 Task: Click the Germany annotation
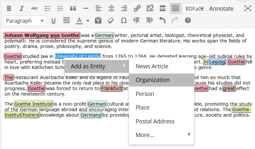[91, 115]
